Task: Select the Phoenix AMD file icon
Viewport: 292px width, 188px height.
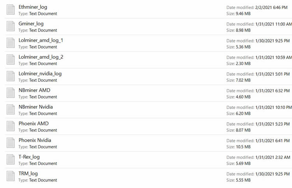Action: coord(11,127)
